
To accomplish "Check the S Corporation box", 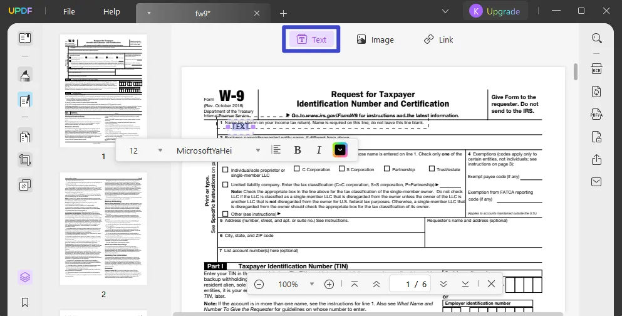I will point(341,169).
